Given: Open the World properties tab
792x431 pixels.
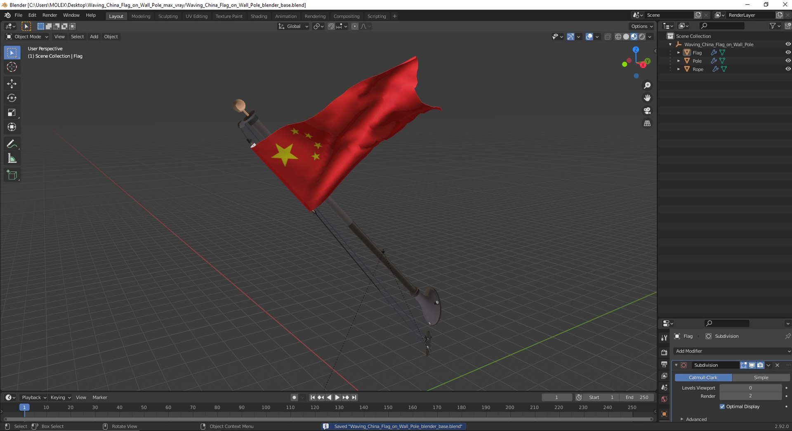Looking at the screenshot, I should (664, 399).
